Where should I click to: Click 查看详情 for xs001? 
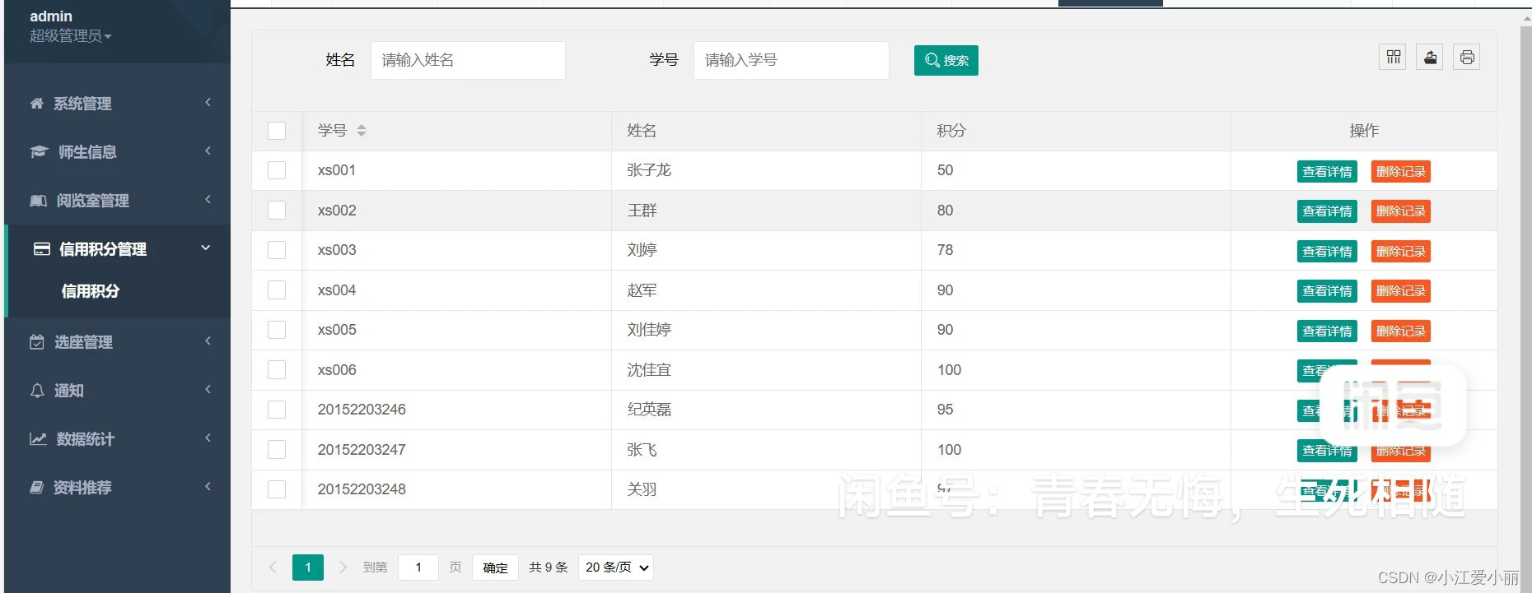coord(1327,172)
